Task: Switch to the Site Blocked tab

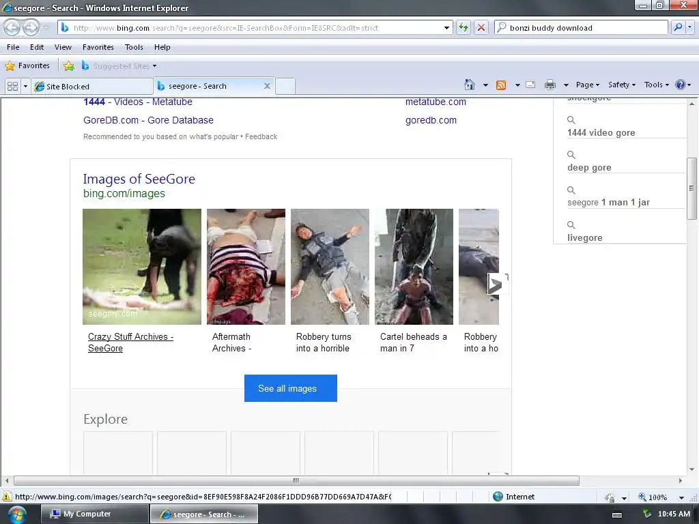Action: (92, 87)
